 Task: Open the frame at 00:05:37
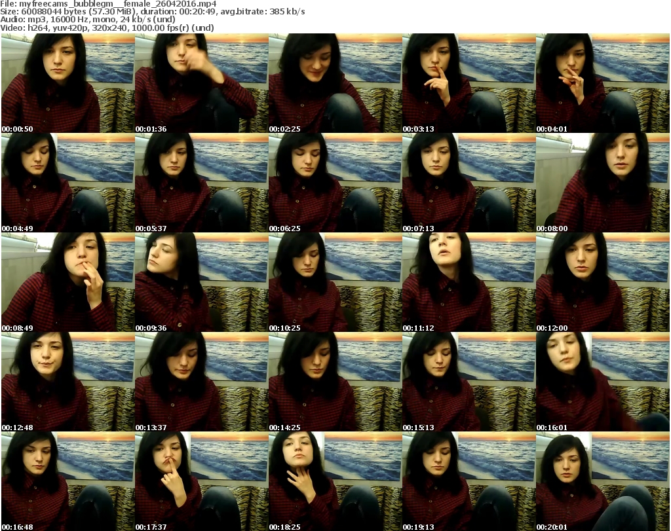pyautogui.click(x=202, y=183)
